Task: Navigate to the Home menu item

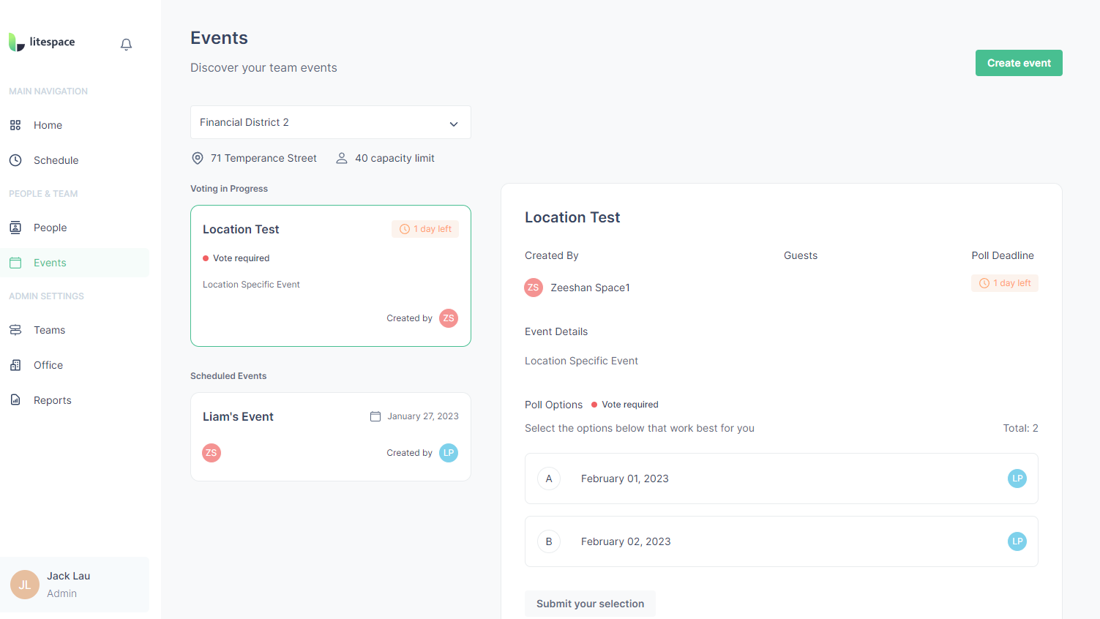Action: click(48, 124)
